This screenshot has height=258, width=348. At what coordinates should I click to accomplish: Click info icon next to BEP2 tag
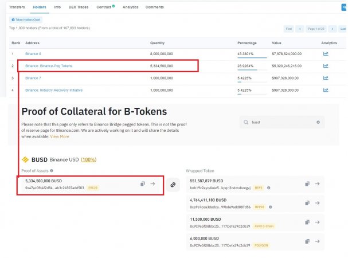(x=268, y=188)
